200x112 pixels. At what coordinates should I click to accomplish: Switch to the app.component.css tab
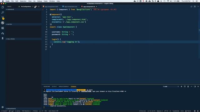70,7
